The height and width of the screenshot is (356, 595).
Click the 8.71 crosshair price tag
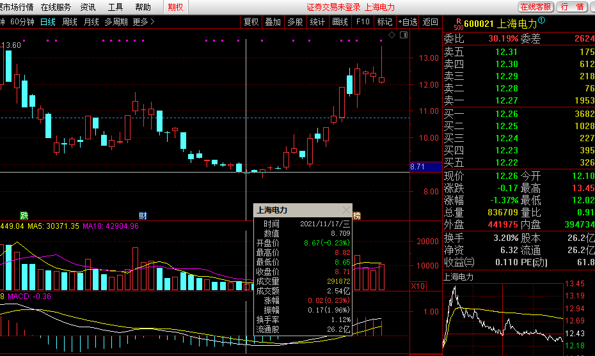tap(425, 166)
